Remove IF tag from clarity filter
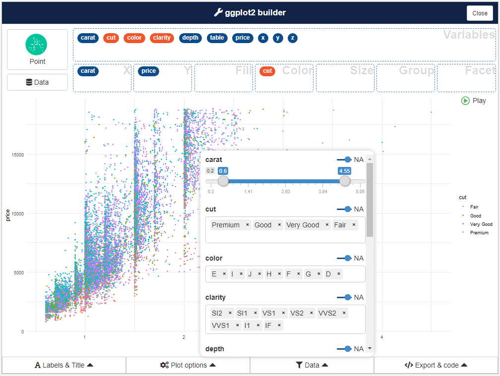 (279, 325)
